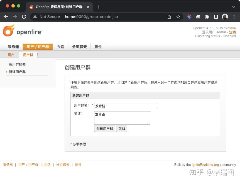Reload the page
240x182 pixels.
point(24,17)
